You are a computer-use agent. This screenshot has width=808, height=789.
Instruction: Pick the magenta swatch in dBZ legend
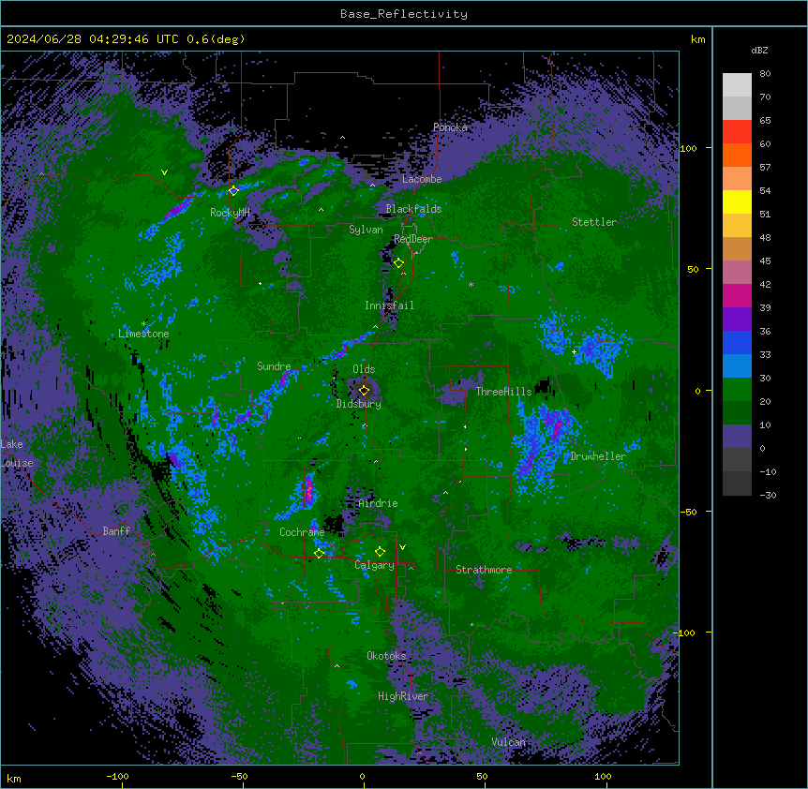pyautogui.click(x=737, y=295)
